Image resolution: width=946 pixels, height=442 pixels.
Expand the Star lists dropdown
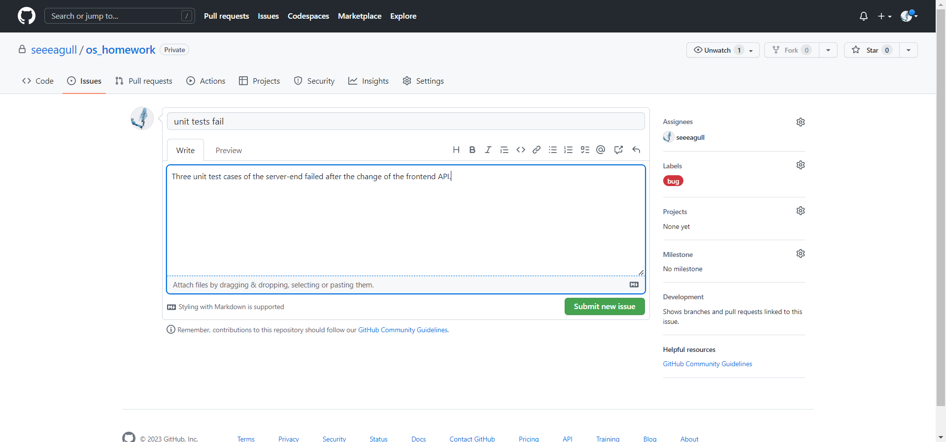tap(909, 50)
